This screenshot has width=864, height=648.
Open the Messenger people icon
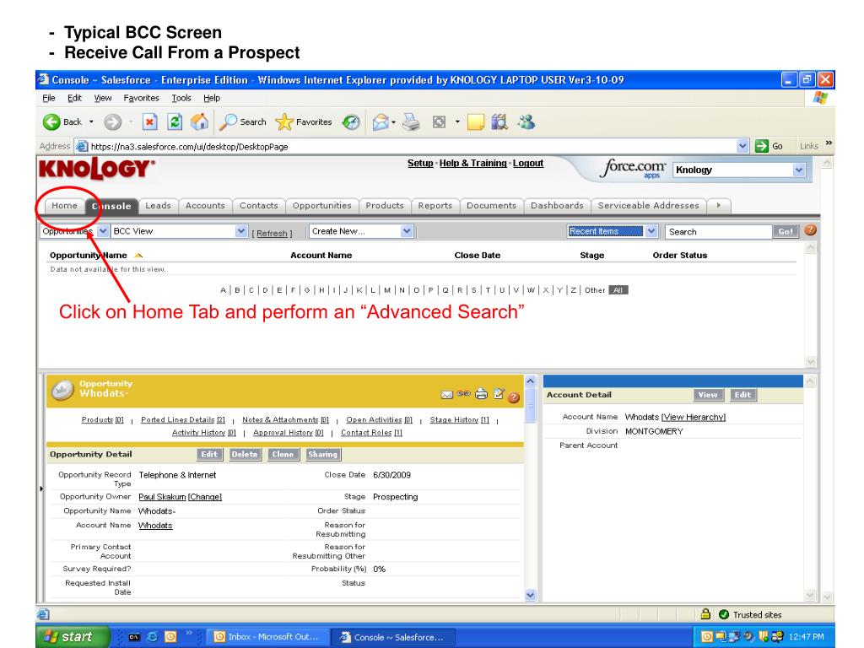(526, 121)
